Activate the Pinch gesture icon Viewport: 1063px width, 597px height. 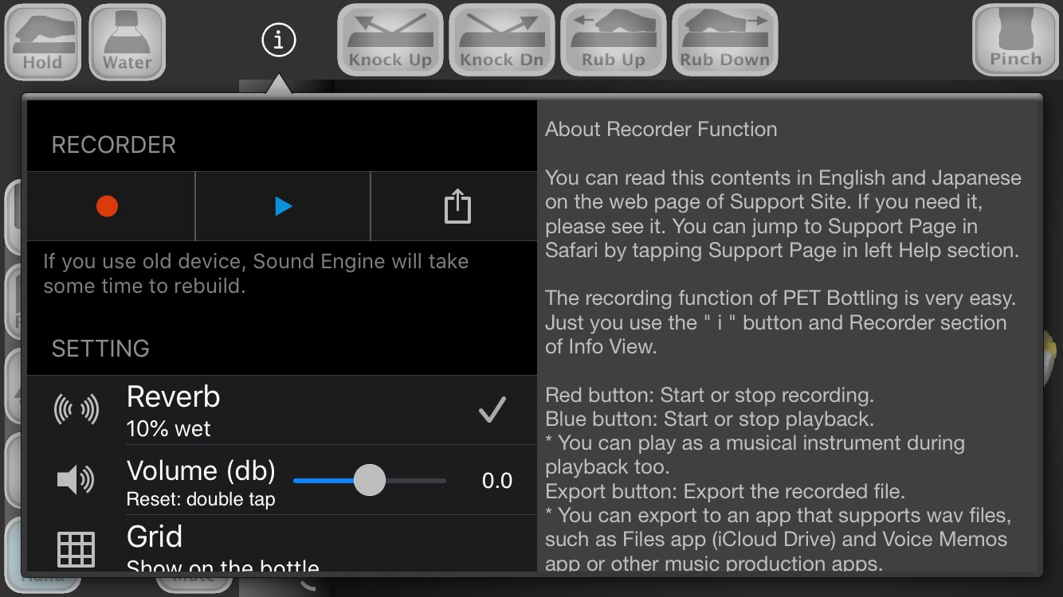point(1016,40)
